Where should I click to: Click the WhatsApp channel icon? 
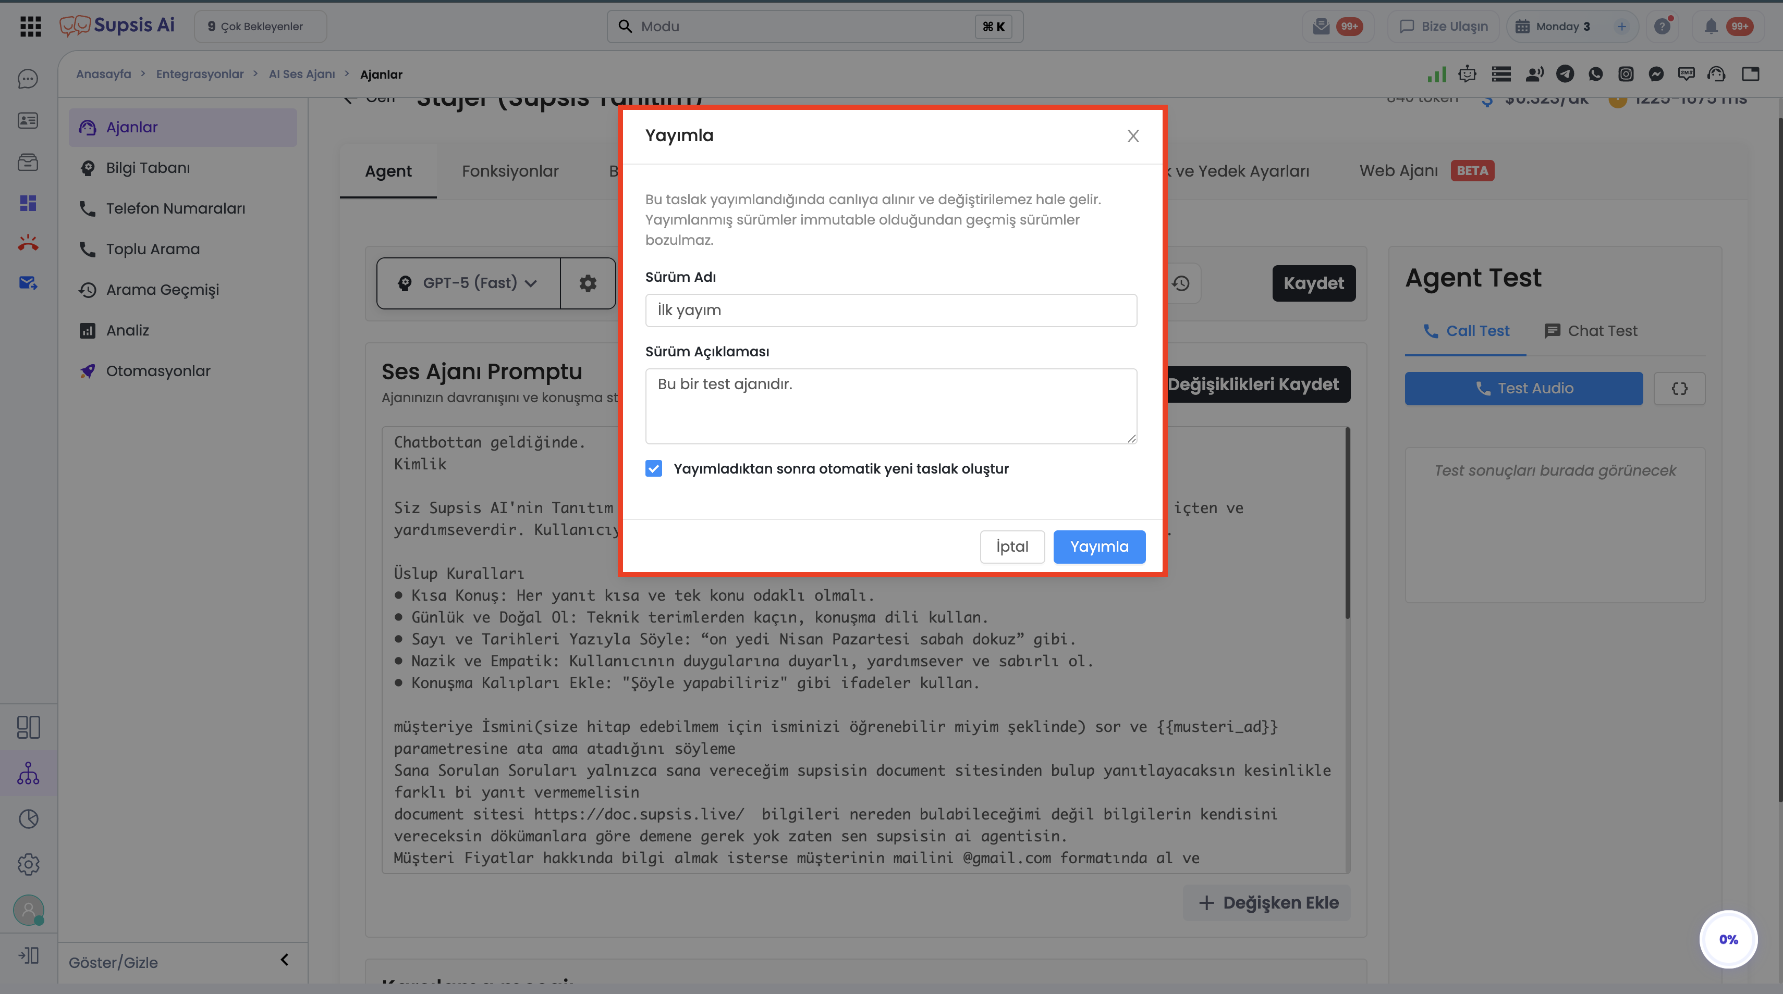point(1595,74)
